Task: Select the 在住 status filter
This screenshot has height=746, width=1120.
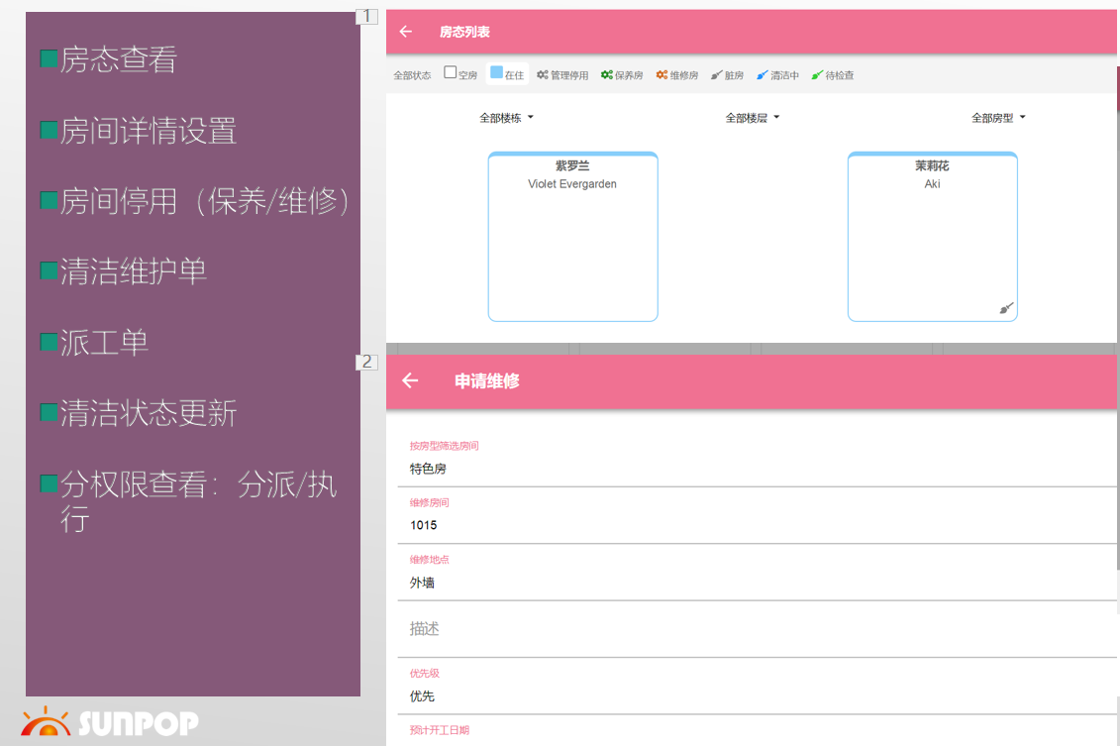Action: coord(508,74)
